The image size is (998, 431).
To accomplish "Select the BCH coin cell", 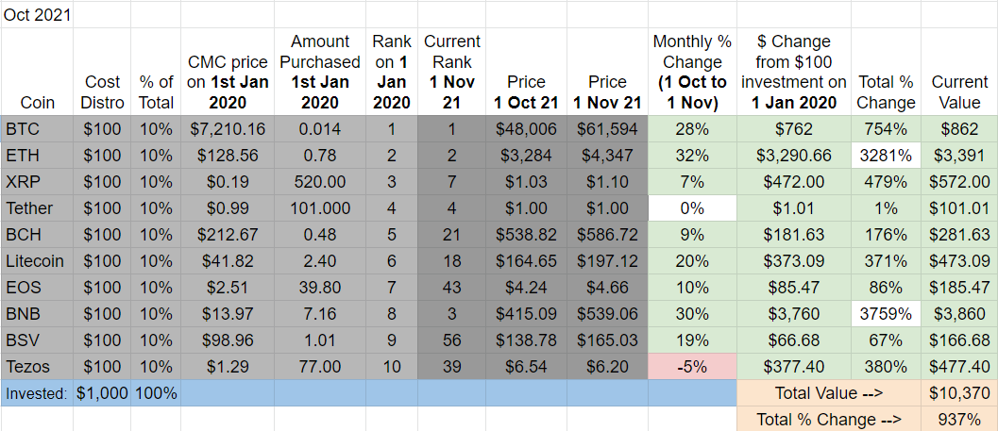I will click(x=38, y=235).
